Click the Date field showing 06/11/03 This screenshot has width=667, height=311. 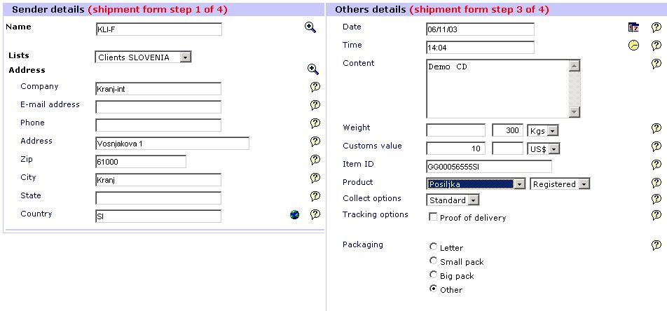tap(480, 29)
